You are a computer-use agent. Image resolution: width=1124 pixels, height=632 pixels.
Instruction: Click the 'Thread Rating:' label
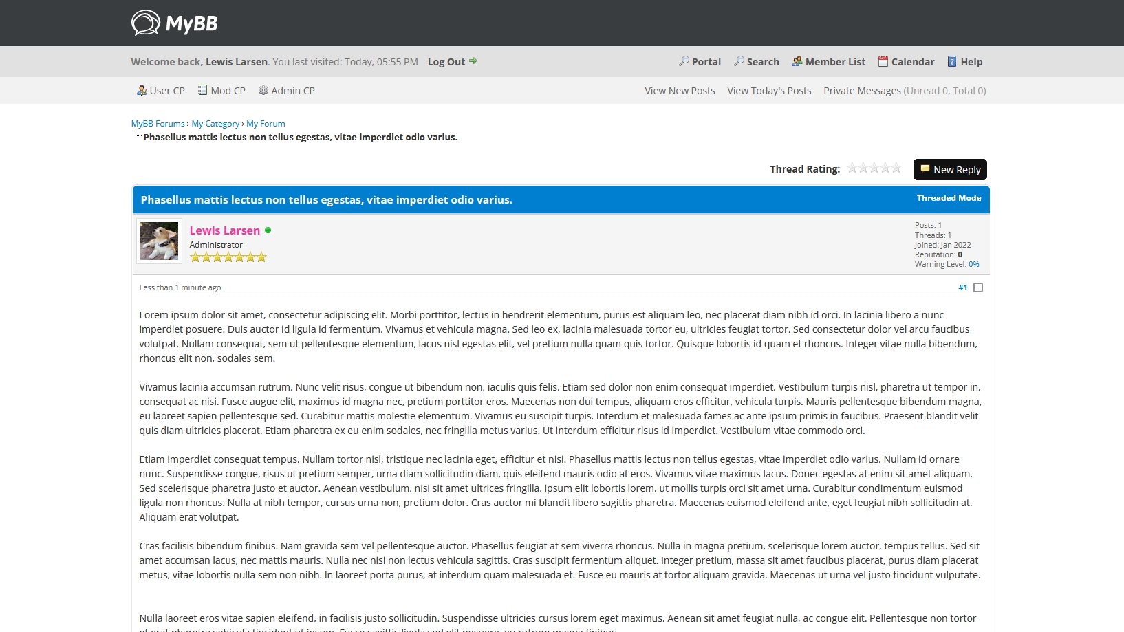point(805,169)
